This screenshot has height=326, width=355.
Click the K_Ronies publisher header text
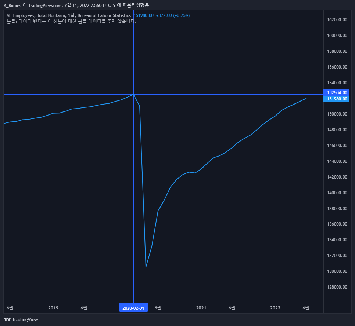pos(76,5)
